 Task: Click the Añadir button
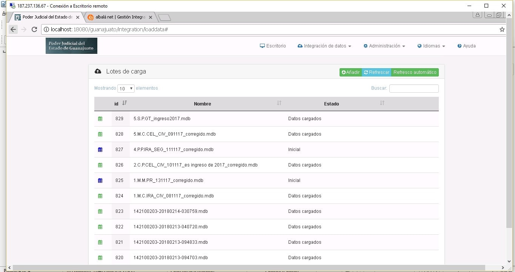(x=351, y=72)
